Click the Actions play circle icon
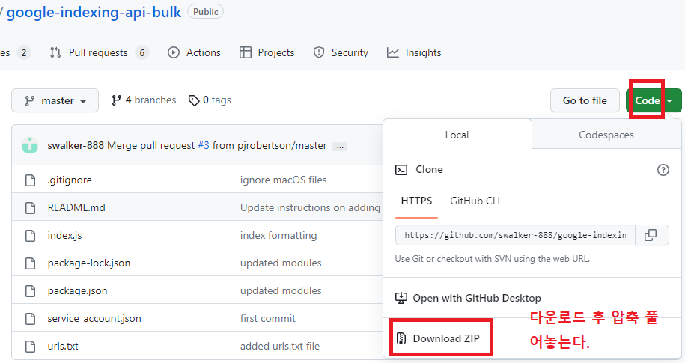 (174, 53)
